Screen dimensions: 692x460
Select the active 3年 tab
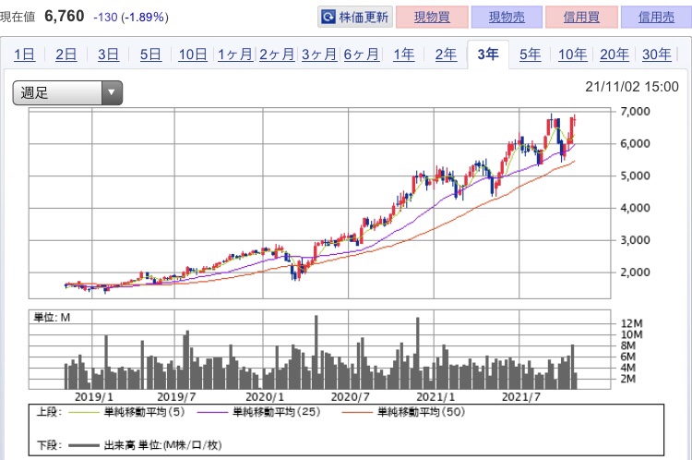coord(488,54)
